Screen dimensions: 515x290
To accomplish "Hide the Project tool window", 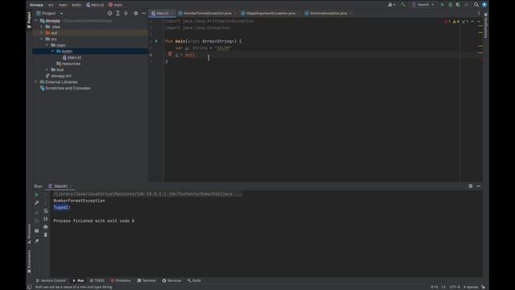I will pyautogui.click(x=144, y=13).
